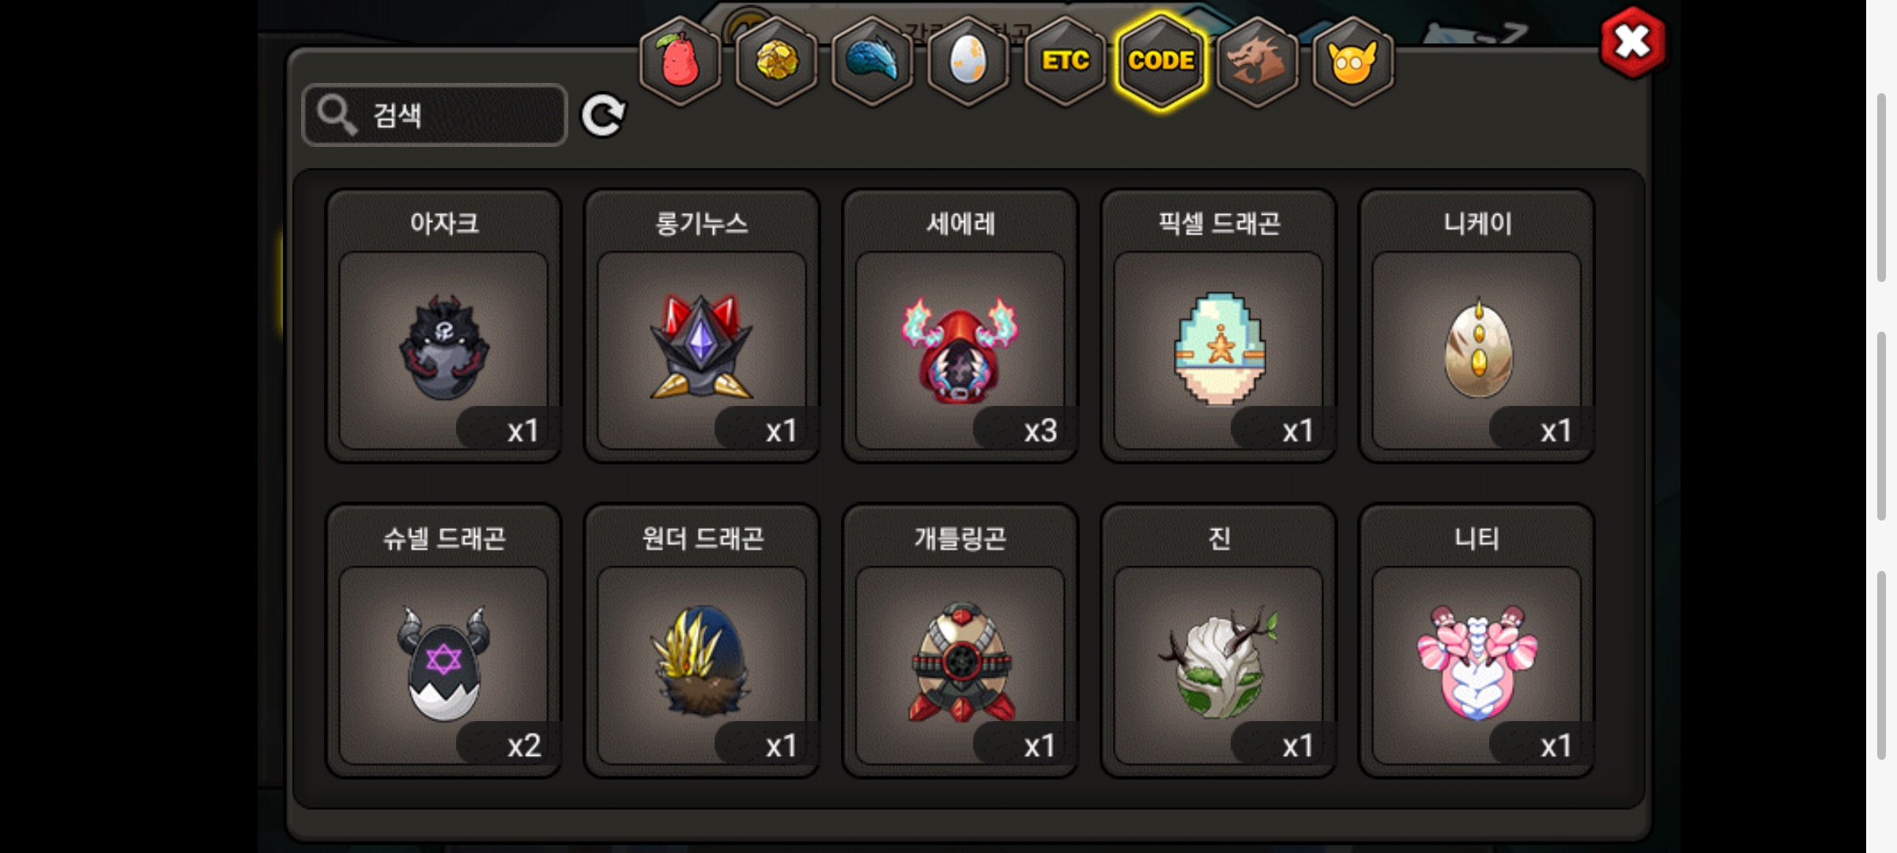Select the 원더 드래곤 golden spiked egg
1897x853 pixels.
(x=702, y=641)
